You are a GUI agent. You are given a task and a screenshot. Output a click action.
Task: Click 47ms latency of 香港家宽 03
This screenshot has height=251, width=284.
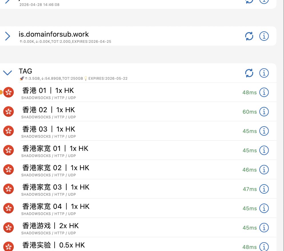(x=250, y=189)
